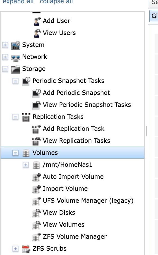Screen dimensions: 158x255
Task: Click the Auto Import Volume icon
Action: click(x=36, y=177)
